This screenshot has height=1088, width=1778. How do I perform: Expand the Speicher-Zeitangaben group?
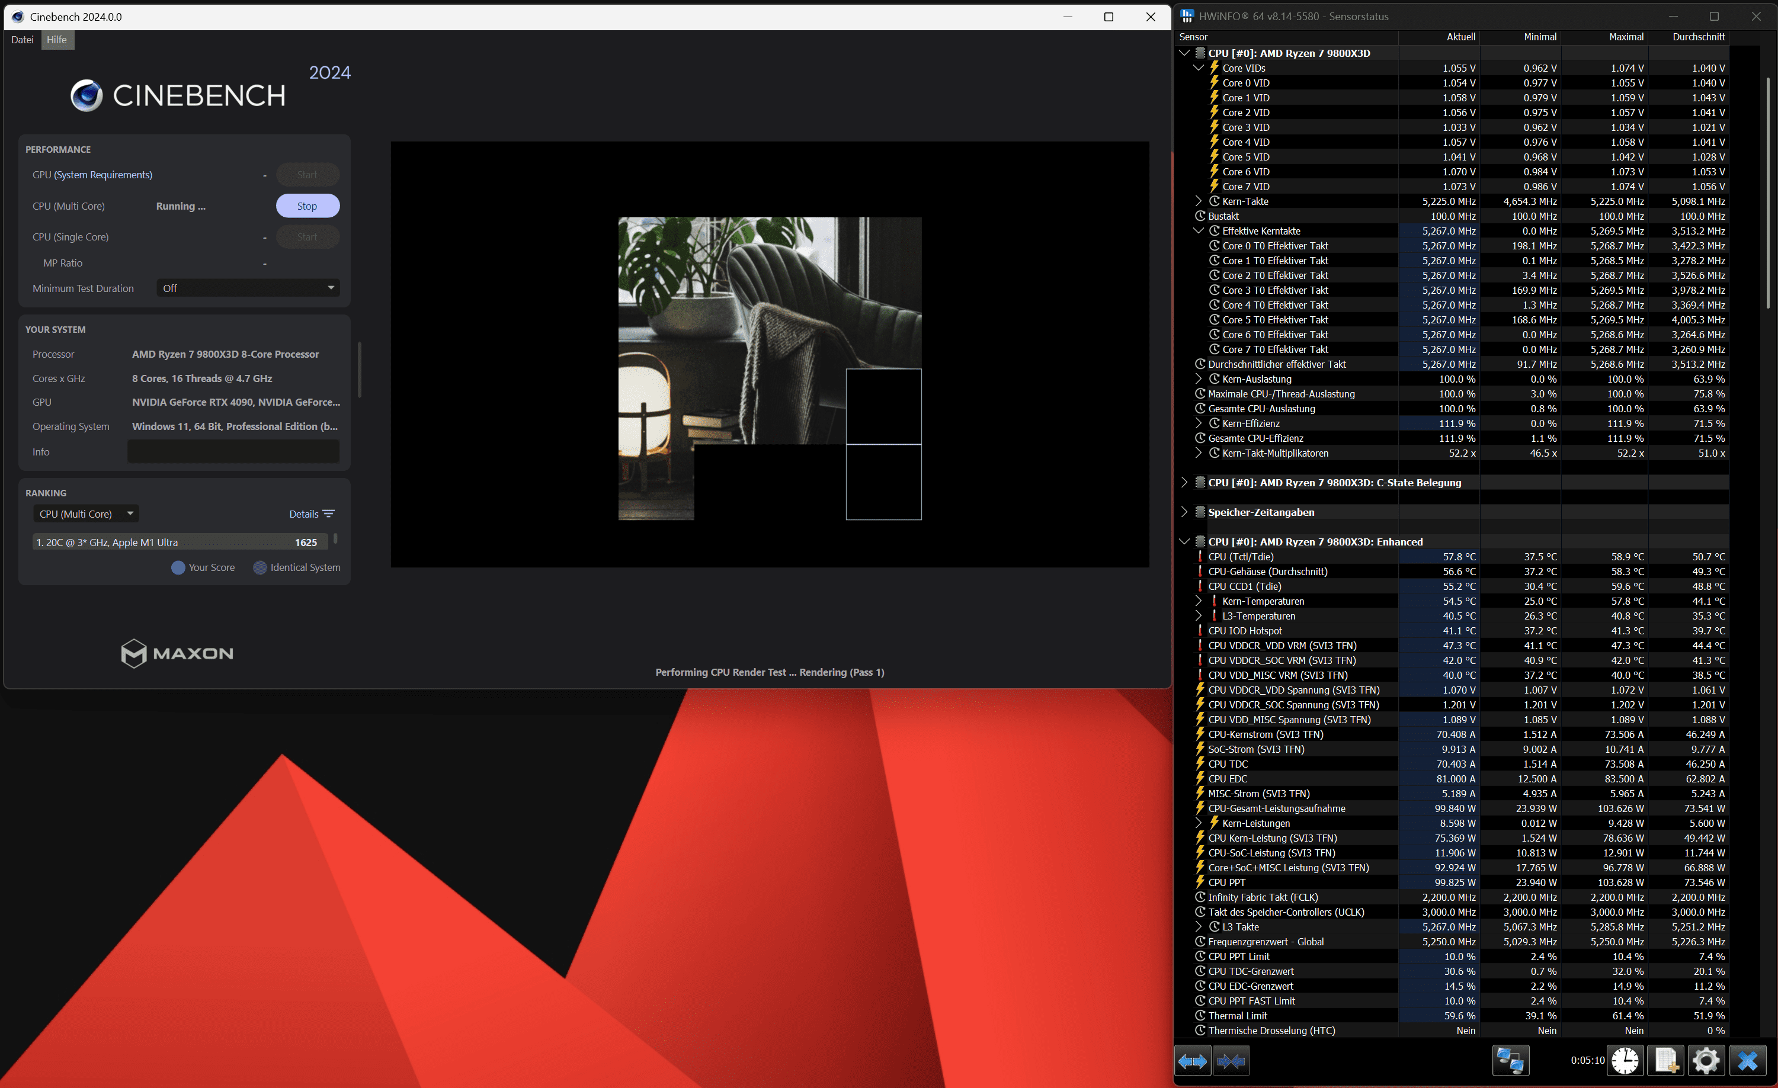pyautogui.click(x=1184, y=512)
